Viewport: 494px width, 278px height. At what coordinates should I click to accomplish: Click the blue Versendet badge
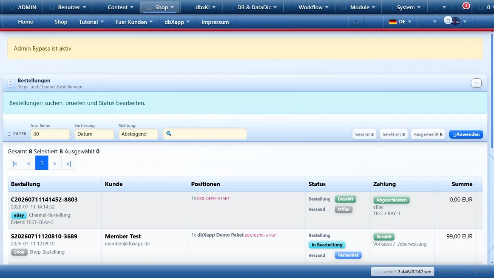(348, 255)
